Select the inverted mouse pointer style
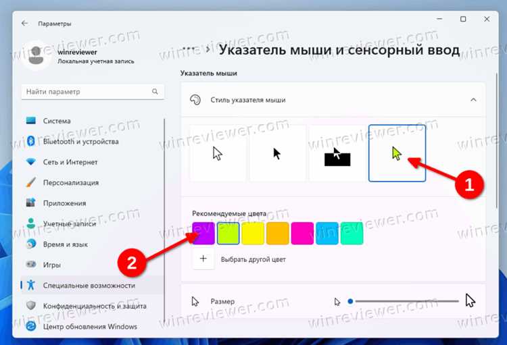Viewport: 507px width, 345px height. pyautogui.click(x=337, y=153)
